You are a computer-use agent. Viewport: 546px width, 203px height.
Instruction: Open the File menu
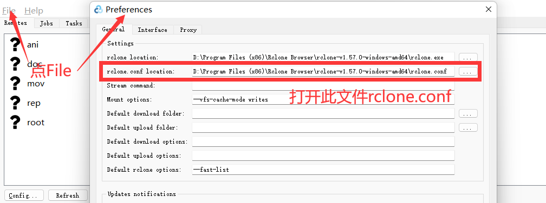pos(9,11)
